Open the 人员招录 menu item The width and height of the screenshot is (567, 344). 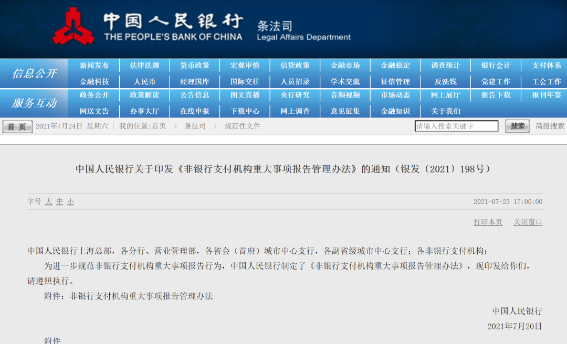click(x=295, y=82)
